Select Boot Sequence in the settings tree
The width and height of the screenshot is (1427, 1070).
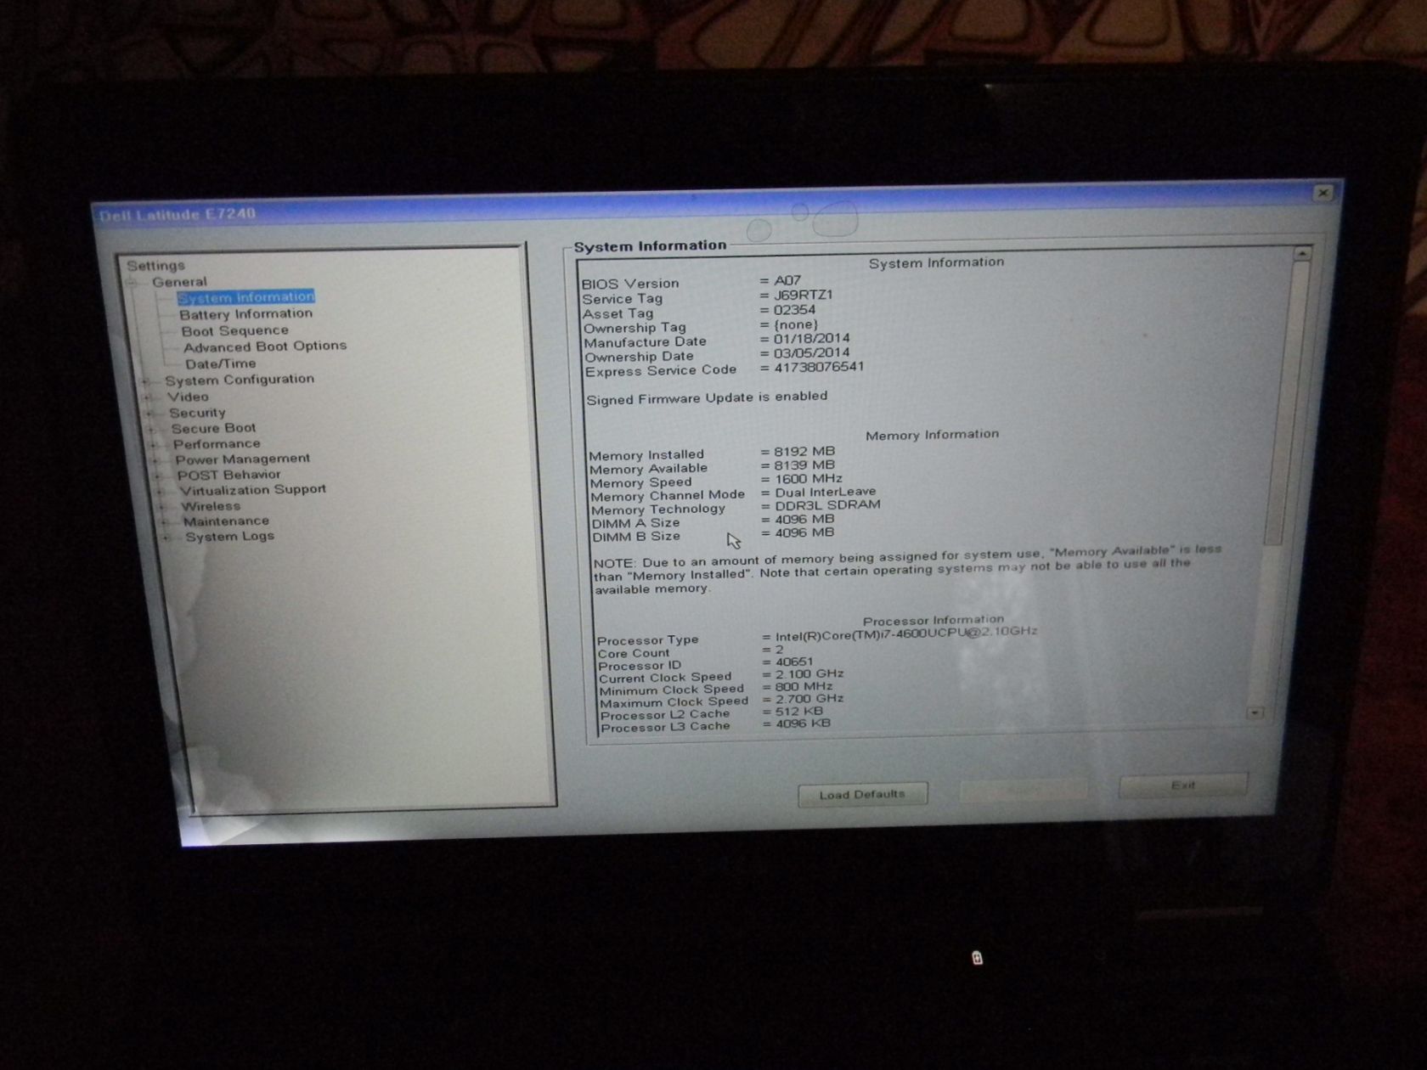coord(234,330)
